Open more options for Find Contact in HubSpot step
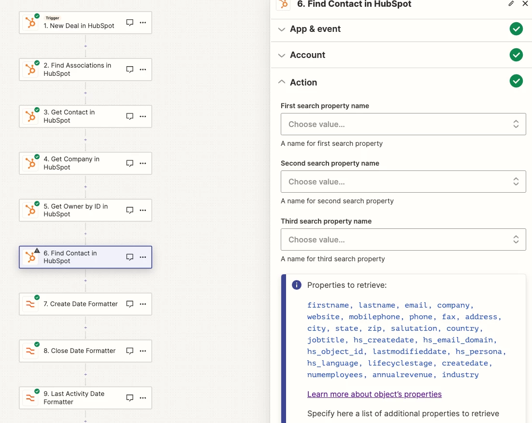 (143, 257)
